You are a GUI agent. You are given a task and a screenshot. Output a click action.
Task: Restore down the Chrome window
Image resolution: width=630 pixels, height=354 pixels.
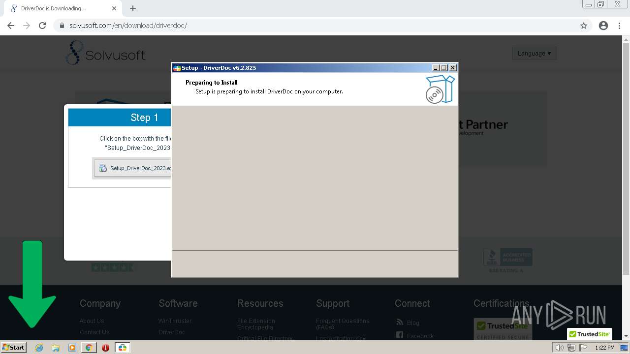pyautogui.click(x=600, y=4)
